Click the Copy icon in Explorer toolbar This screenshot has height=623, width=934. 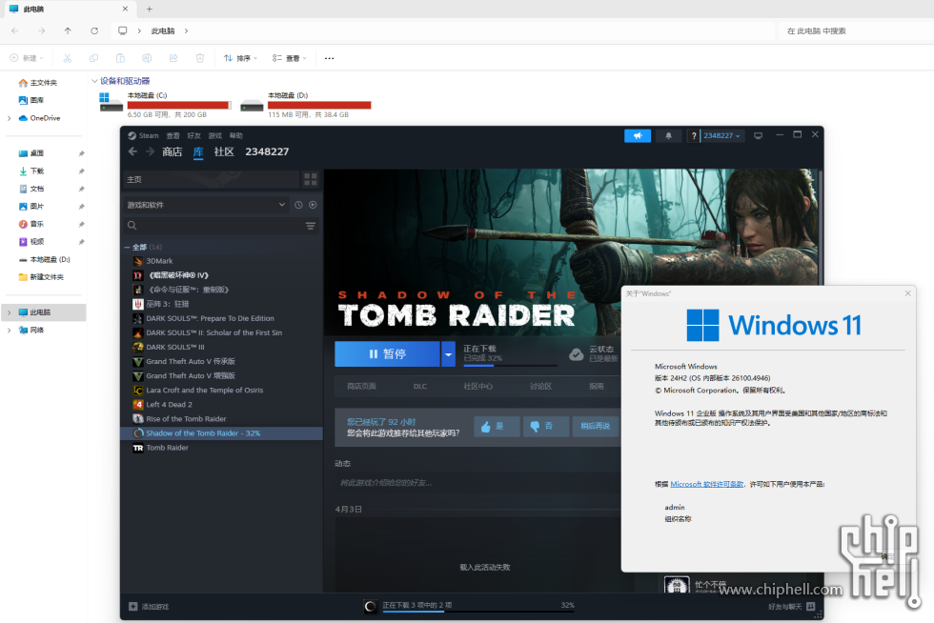pyautogui.click(x=93, y=58)
